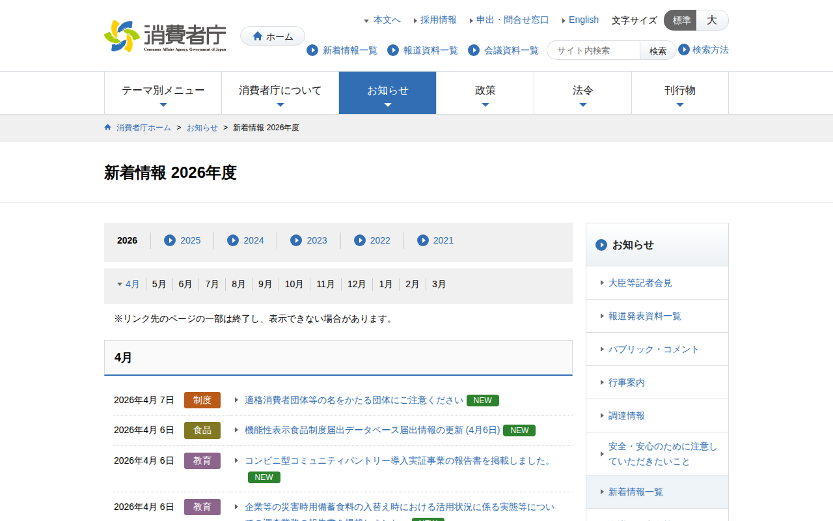Click arrow icon beside 新着情報一覧 in header

312,50
